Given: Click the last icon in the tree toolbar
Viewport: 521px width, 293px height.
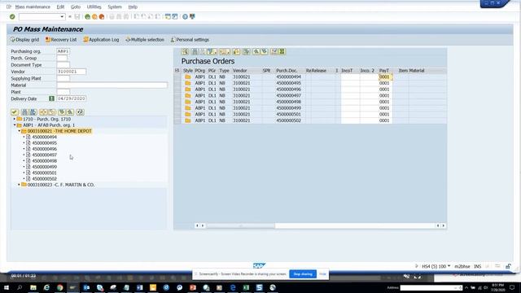Looking at the screenshot, I should tap(81, 112).
